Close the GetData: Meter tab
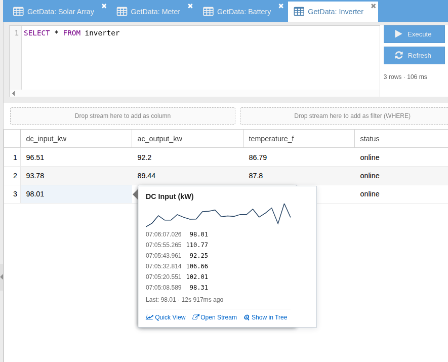The width and height of the screenshot is (448, 362). click(x=190, y=6)
